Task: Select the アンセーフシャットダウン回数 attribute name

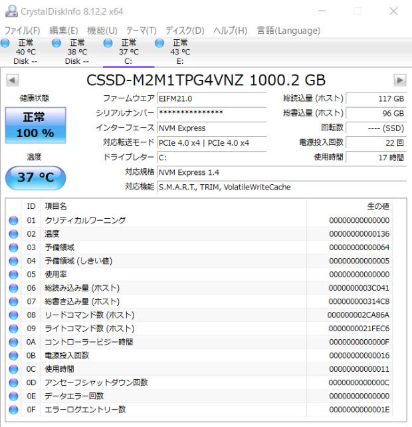Action: pyautogui.click(x=96, y=382)
